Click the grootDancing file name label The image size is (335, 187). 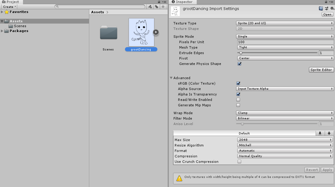[141, 50]
